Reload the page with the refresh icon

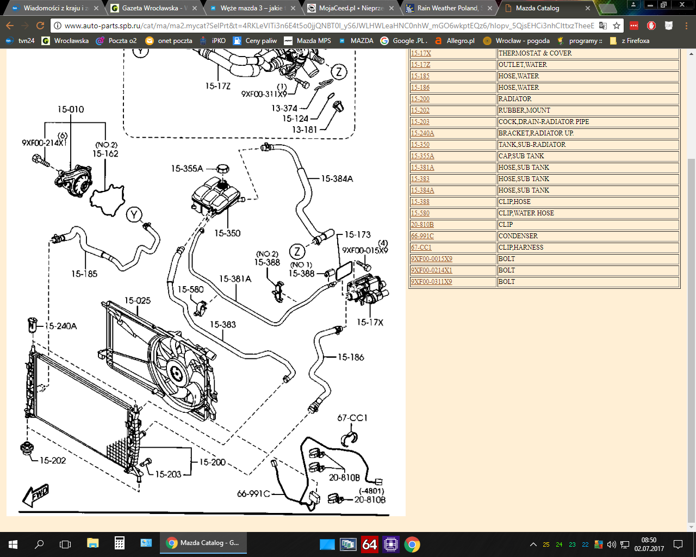pyautogui.click(x=40, y=26)
